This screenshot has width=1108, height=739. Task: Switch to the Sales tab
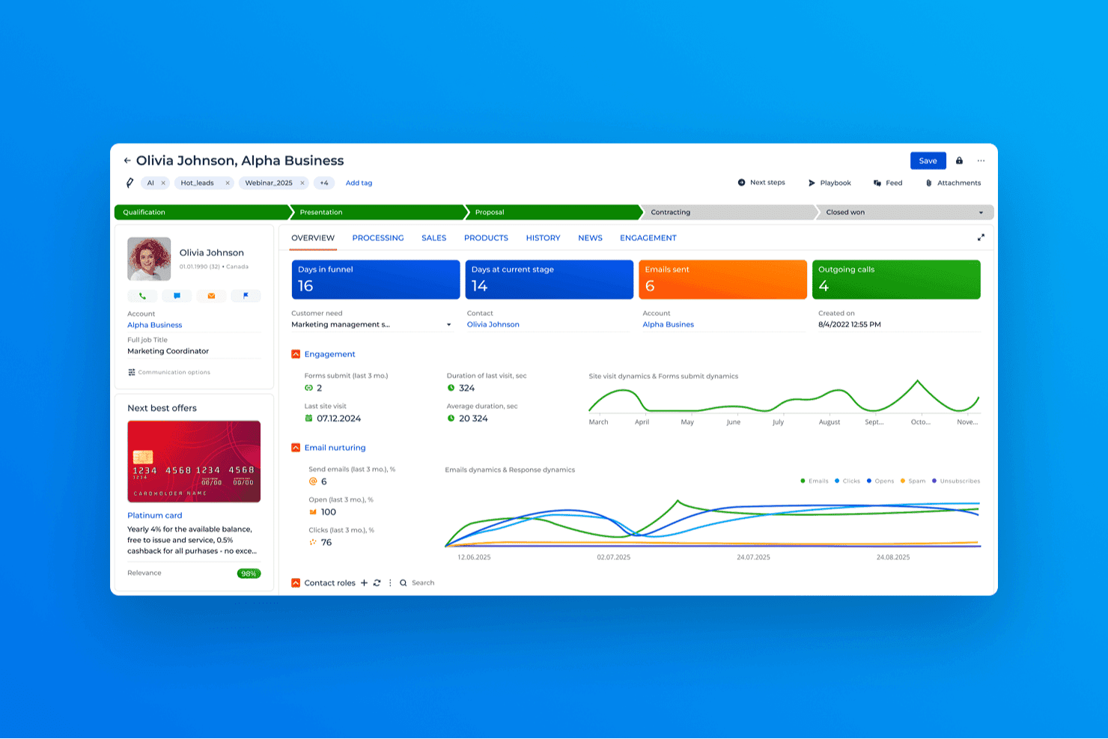[433, 238]
